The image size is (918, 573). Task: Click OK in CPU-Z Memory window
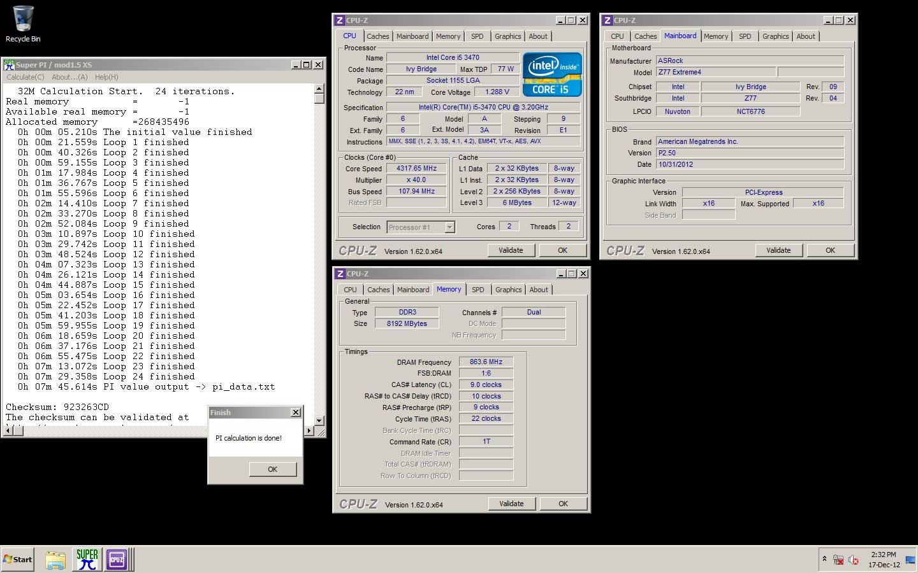(x=563, y=504)
